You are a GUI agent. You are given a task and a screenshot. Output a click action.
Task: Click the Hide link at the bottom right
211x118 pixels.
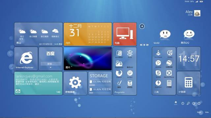[207, 112]
